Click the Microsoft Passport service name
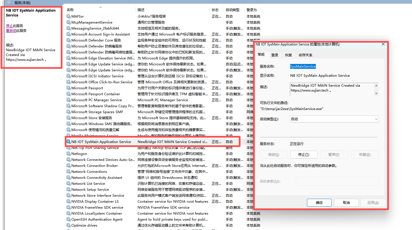Viewport: 412px width, 230px height. tap(87, 88)
